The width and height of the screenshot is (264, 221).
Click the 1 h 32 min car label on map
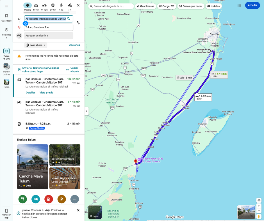203,97
